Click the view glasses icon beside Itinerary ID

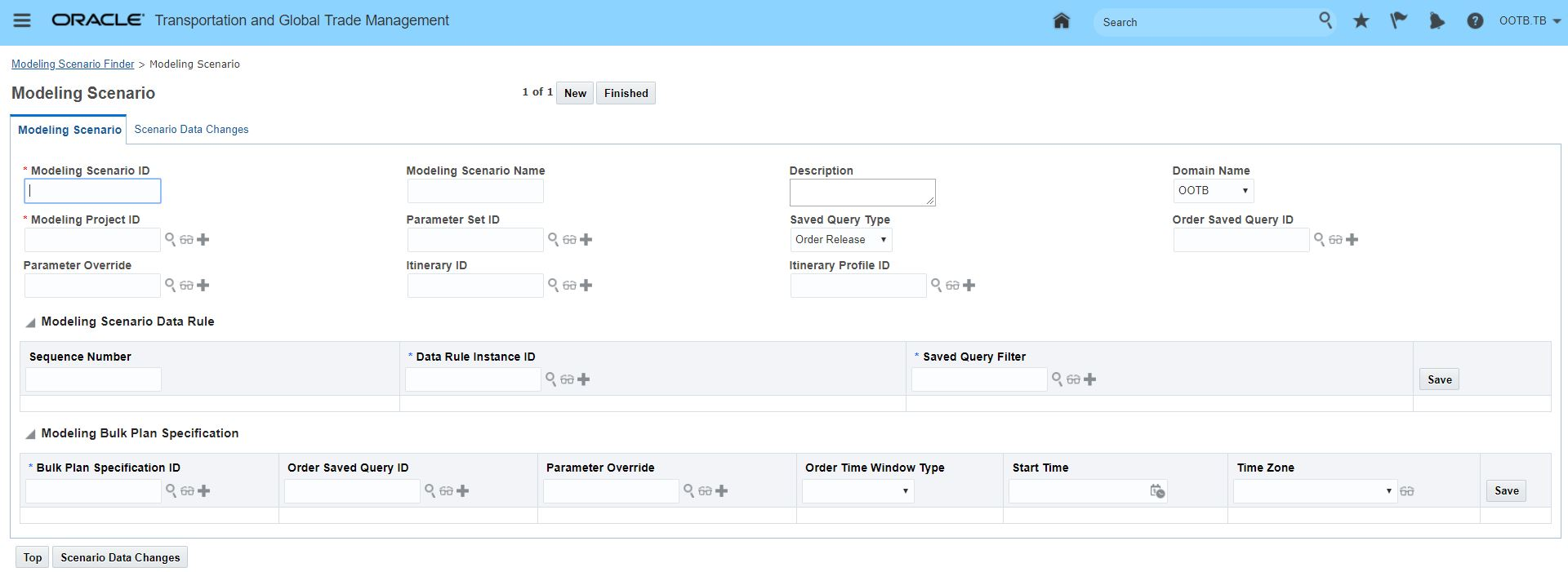(569, 286)
